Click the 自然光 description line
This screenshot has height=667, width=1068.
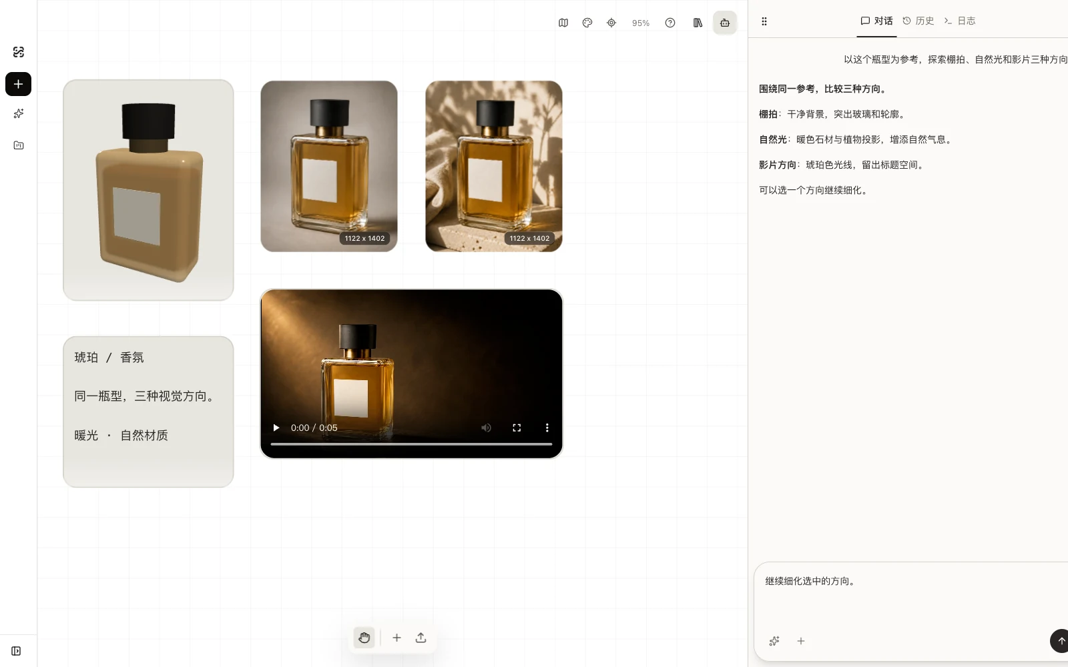(857, 139)
